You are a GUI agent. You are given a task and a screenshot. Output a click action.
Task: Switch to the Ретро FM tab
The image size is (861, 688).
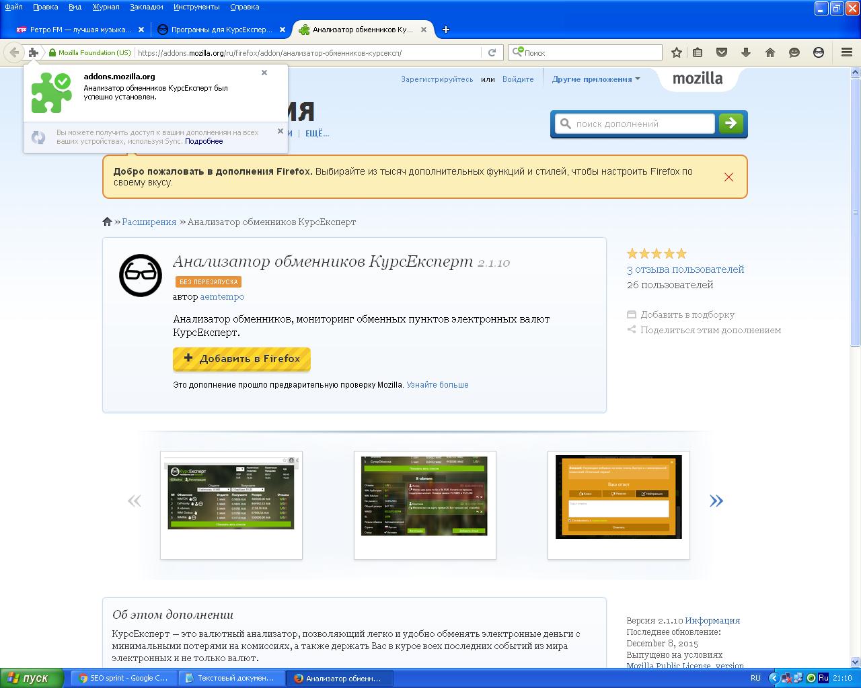pyautogui.click(x=80, y=30)
